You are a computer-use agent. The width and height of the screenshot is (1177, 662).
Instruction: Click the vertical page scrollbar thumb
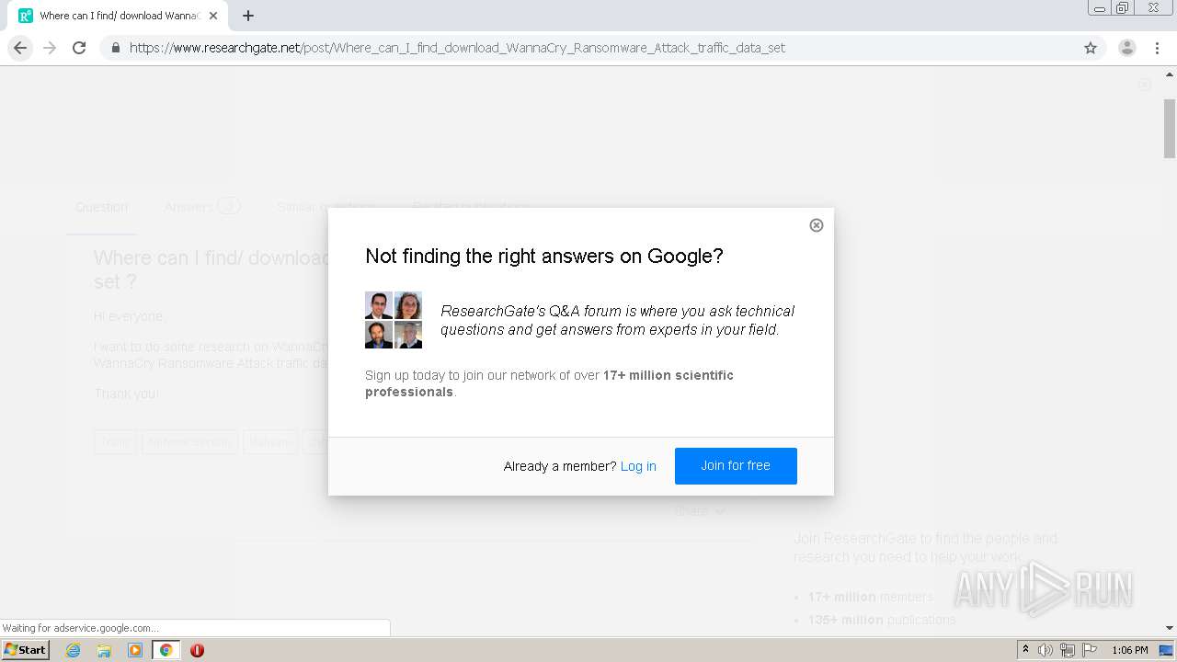(x=1170, y=127)
